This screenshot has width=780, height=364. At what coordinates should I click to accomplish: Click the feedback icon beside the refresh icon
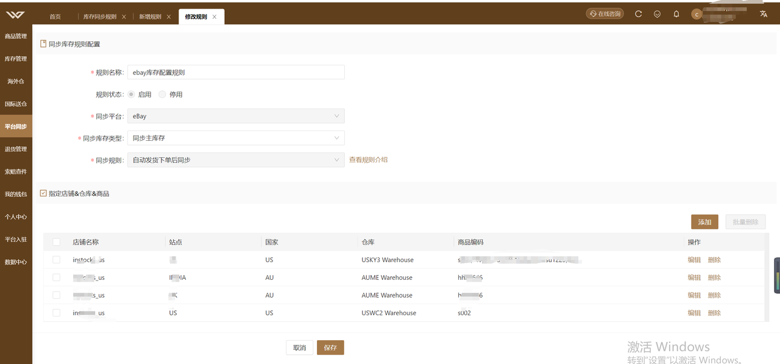(657, 13)
